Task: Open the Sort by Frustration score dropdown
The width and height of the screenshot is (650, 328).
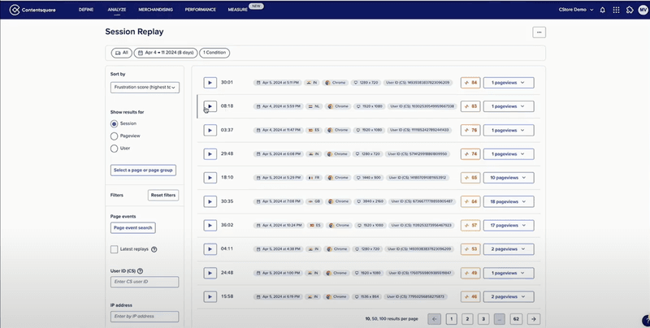Action: [x=144, y=86]
